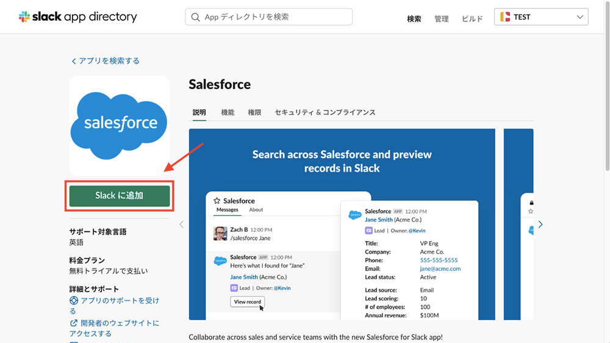Click the 料金プラン heading

point(87,260)
